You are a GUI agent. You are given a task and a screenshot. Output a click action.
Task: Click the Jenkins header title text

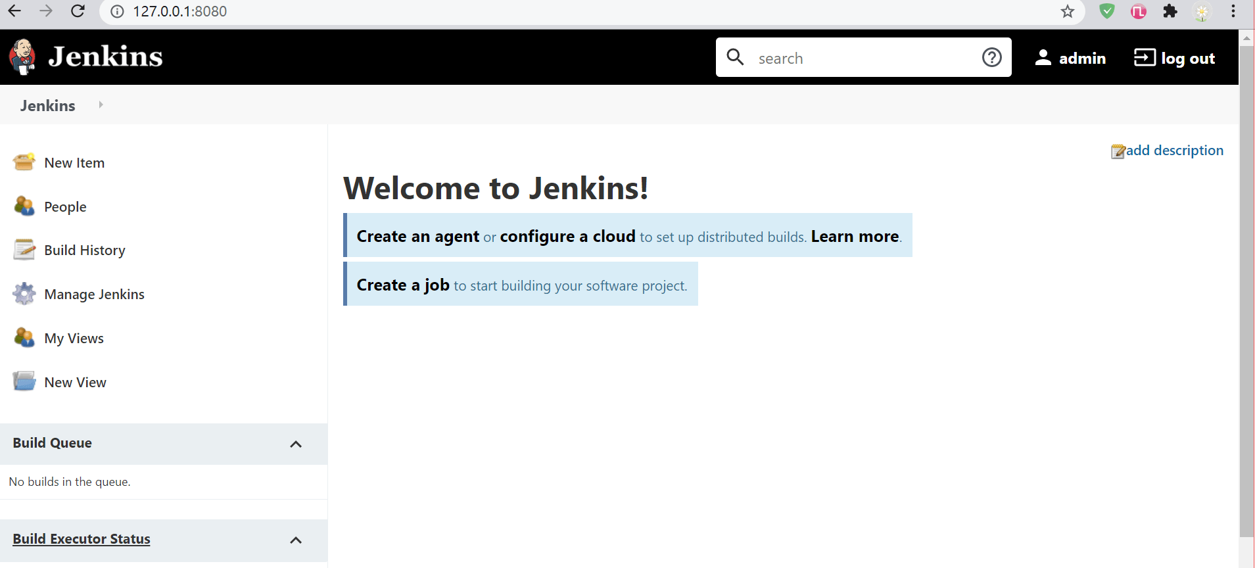click(x=105, y=57)
